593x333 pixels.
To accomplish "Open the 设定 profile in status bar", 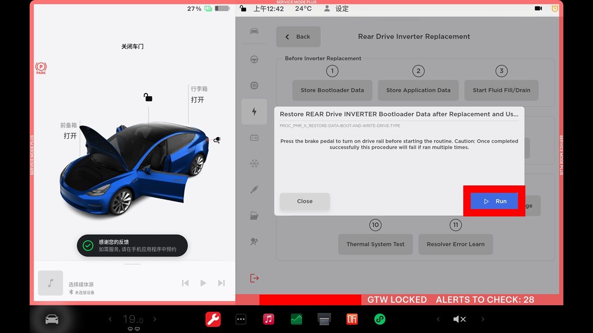I will [x=337, y=9].
